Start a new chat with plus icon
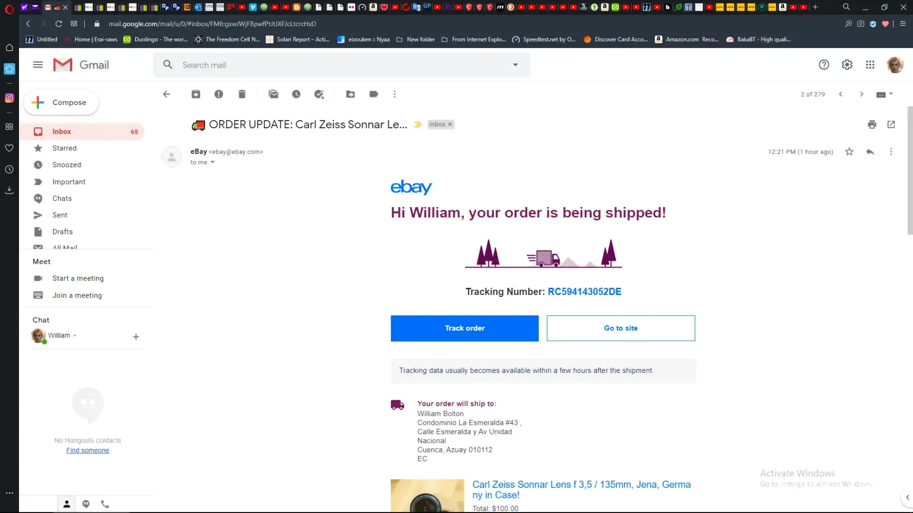Image resolution: width=913 pixels, height=513 pixels. [136, 337]
